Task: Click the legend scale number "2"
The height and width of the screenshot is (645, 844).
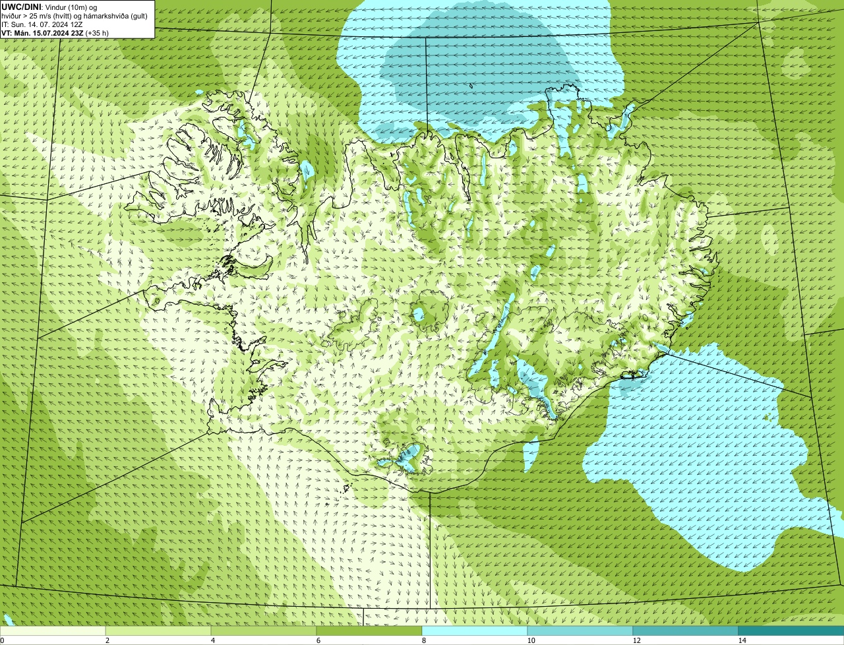Action: [107, 640]
